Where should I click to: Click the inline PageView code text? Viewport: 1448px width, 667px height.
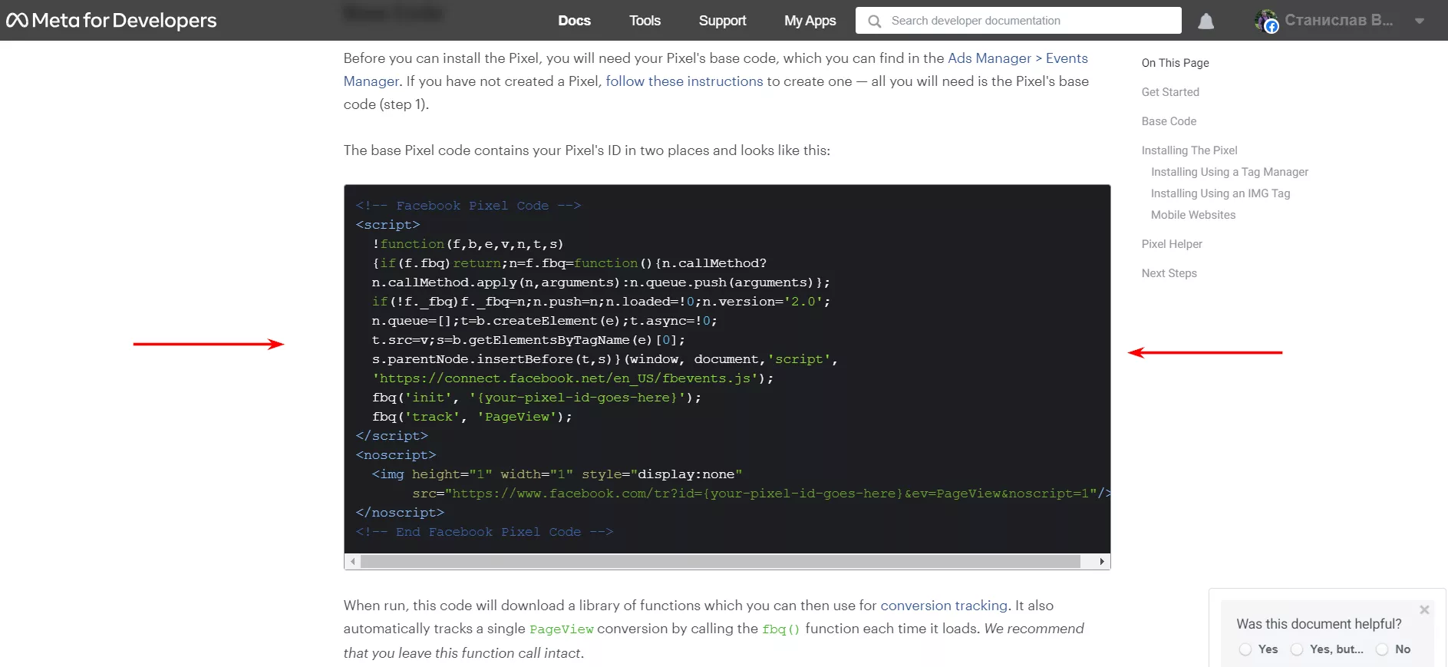[561, 629]
